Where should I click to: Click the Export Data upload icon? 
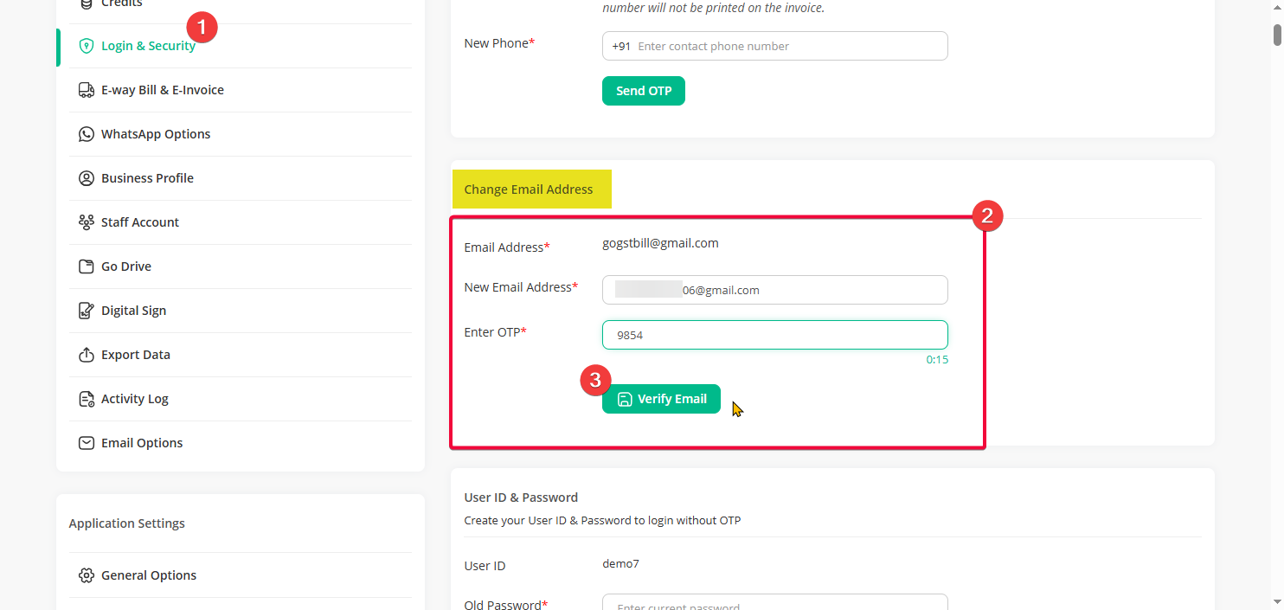[x=86, y=355]
